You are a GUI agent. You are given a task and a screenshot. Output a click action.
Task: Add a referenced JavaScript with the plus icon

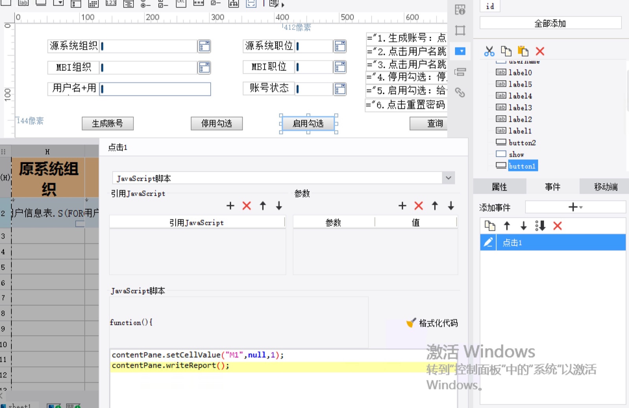pos(230,206)
